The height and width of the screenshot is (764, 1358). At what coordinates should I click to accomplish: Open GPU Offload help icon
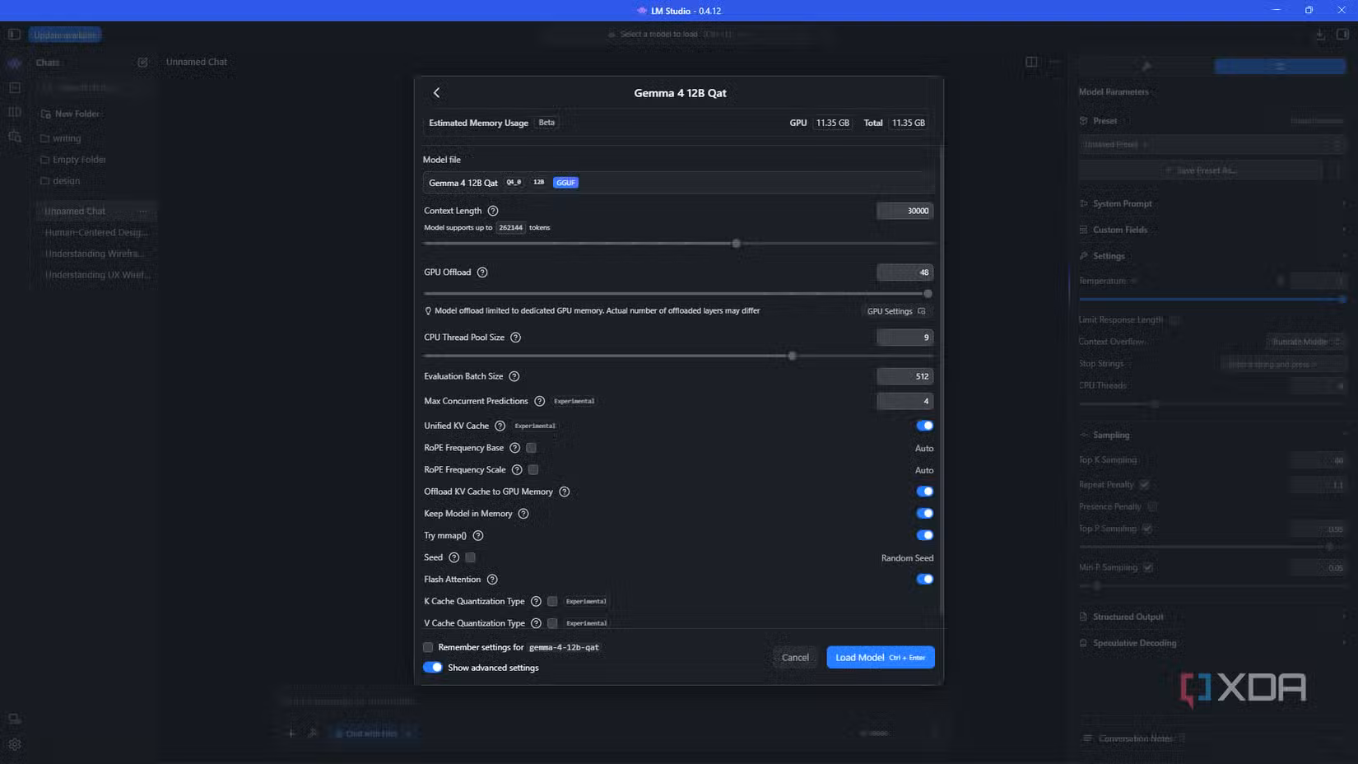[482, 273]
